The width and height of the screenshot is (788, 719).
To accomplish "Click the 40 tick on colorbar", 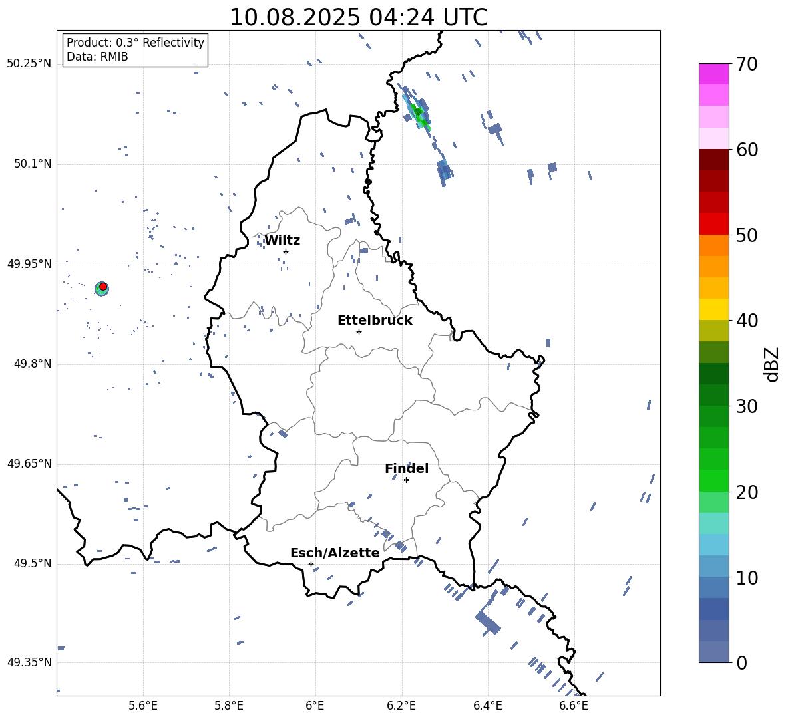I will [x=747, y=321].
